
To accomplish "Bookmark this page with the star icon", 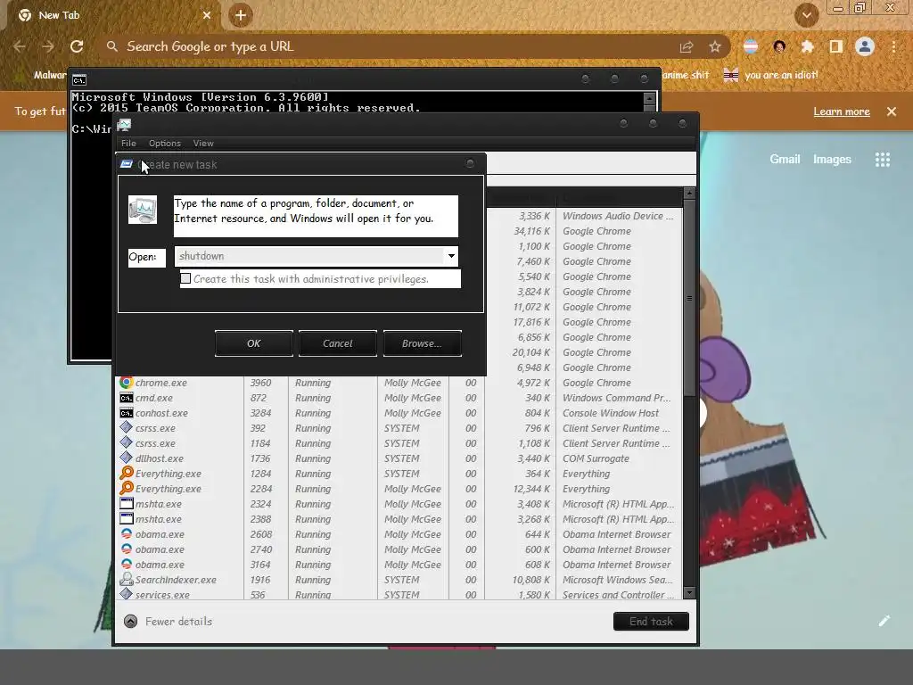I will (x=714, y=46).
